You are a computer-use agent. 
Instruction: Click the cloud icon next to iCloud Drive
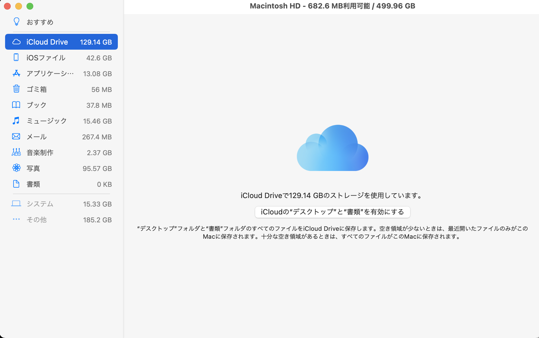[x=17, y=42]
